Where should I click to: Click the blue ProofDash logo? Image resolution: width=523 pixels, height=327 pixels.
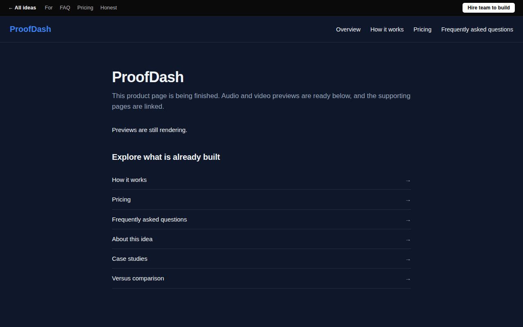30,29
